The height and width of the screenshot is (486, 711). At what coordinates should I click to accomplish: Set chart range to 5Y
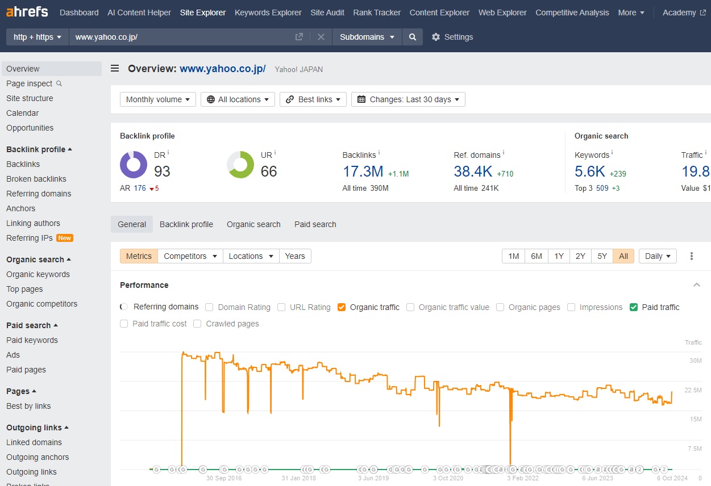602,256
